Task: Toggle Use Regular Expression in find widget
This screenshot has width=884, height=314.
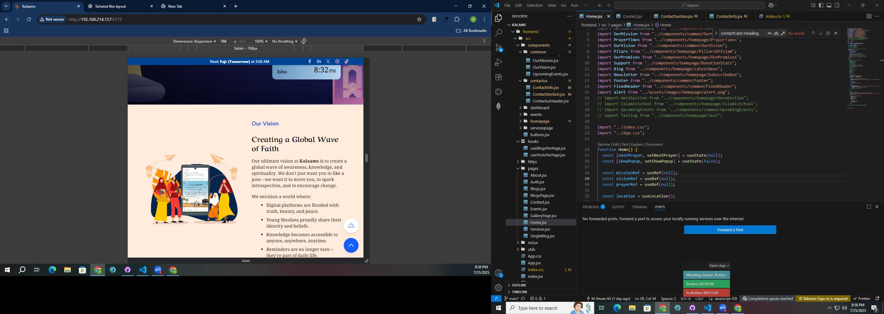Action: pos(783,33)
